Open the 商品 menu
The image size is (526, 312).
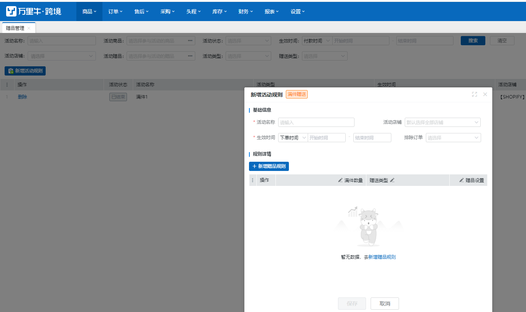coord(89,11)
